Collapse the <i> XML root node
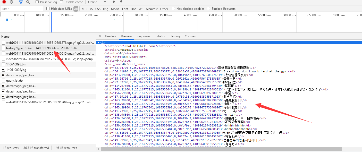 click(99, 42)
